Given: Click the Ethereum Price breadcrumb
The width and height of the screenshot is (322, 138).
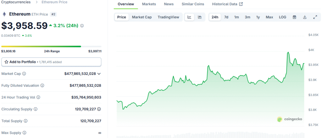Looking at the screenshot, I should 54,2.
